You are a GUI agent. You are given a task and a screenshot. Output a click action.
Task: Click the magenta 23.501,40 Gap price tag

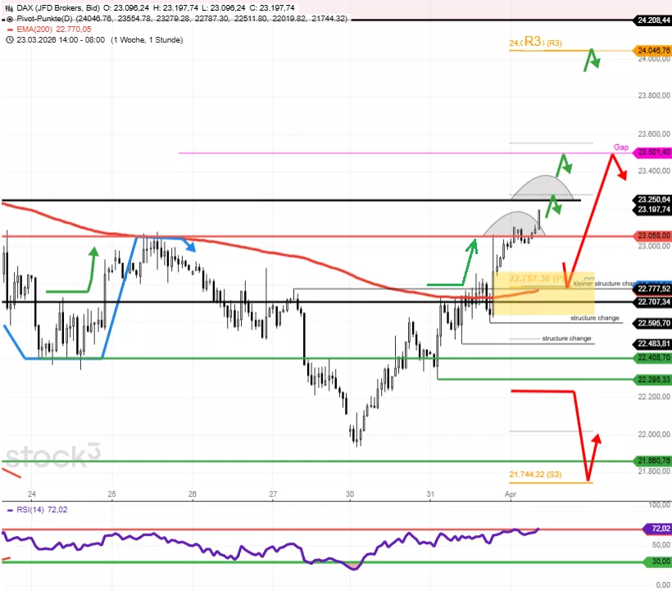tap(652, 152)
